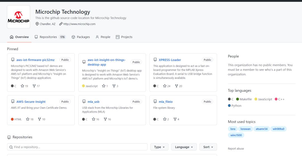
Task: Click the location pin icon near Chandler, AZ
Action: tap(37, 24)
